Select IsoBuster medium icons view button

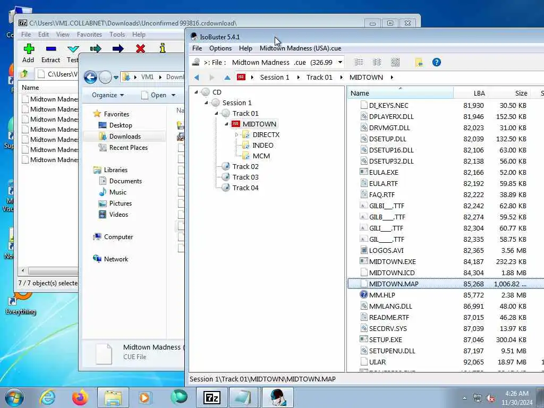tap(377, 63)
